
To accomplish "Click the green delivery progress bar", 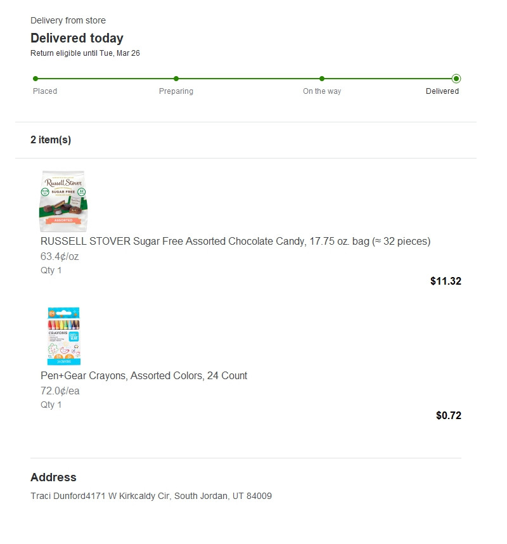I will tap(245, 79).
